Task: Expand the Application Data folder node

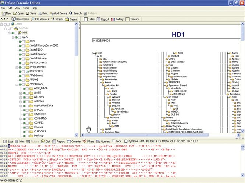Action: click(x=21, y=106)
